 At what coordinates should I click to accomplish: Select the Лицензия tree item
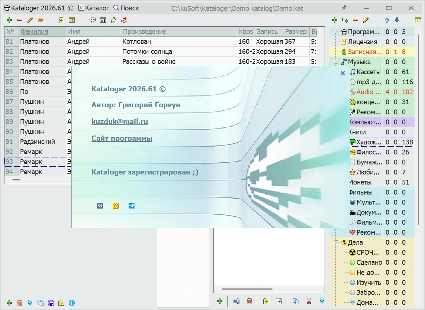[363, 42]
